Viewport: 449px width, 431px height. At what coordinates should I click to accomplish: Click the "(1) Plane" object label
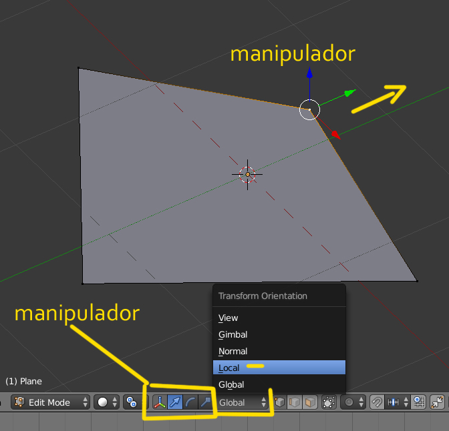[x=24, y=381]
